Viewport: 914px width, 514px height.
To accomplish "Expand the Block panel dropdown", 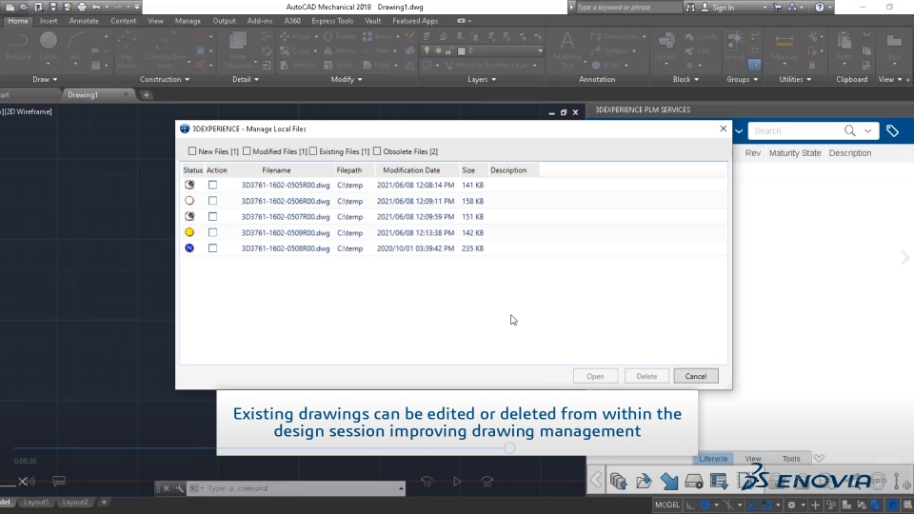I will (x=685, y=79).
